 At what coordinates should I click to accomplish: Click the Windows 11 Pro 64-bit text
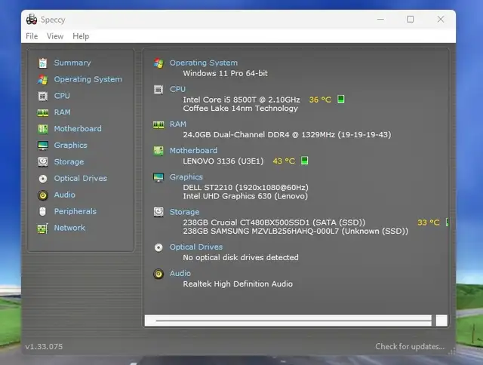[225, 74]
